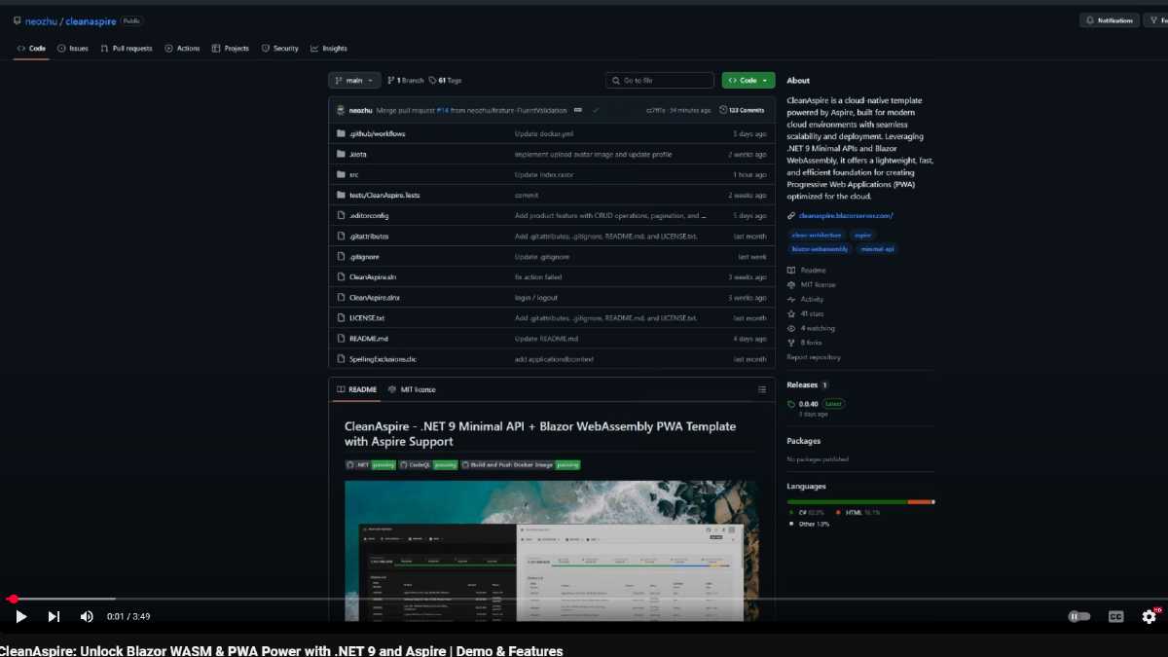Toggle closed captions on
Viewport: 1168px width, 657px height.
click(1115, 616)
